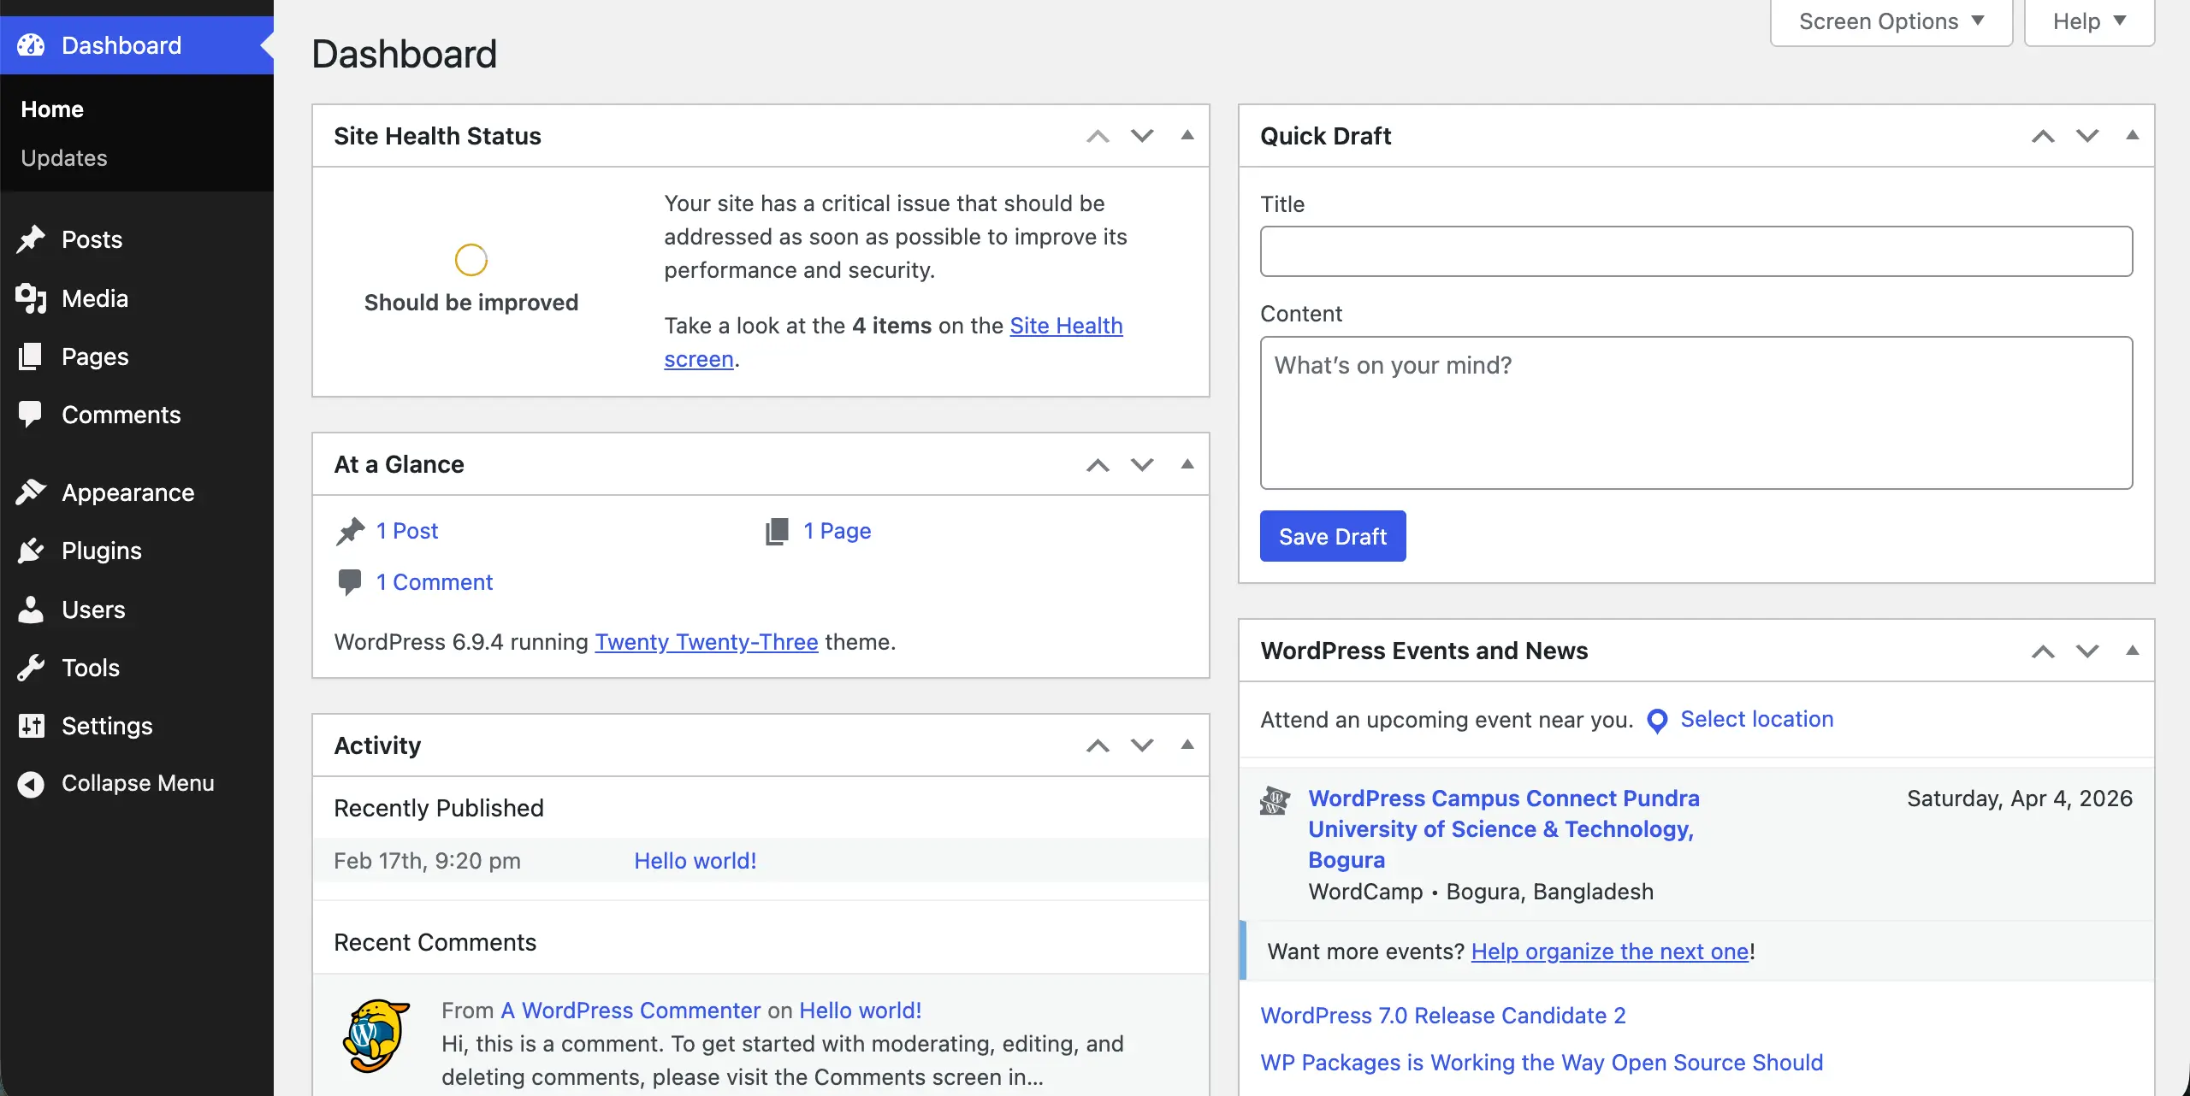Click the Dashboard gauge icon in sidebar

pos(31,45)
